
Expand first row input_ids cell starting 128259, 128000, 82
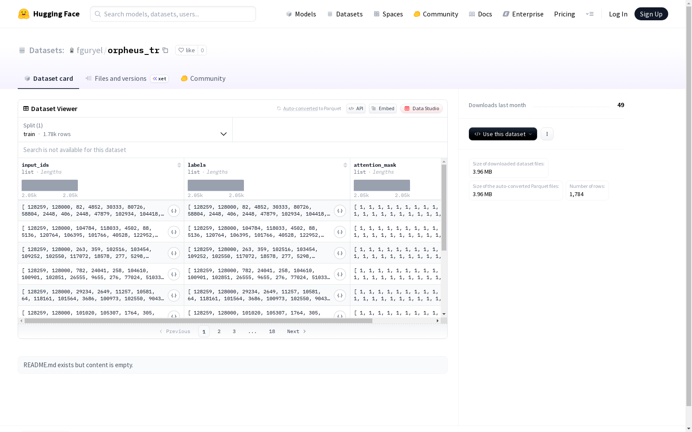pyautogui.click(x=174, y=211)
